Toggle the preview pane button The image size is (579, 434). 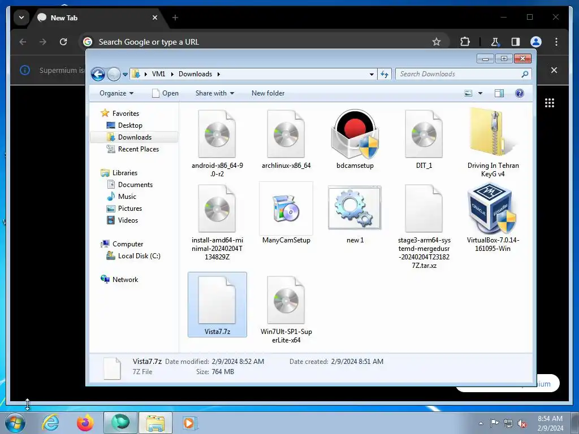pyautogui.click(x=499, y=93)
